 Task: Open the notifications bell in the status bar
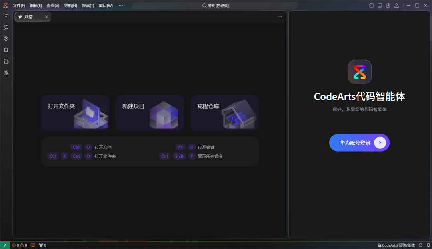tap(428, 245)
